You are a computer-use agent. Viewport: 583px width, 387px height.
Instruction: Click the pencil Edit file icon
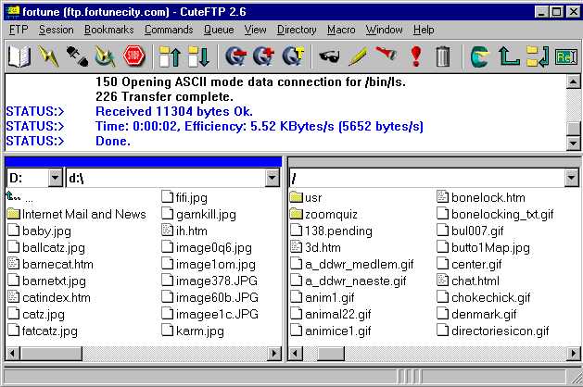[358, 56]
